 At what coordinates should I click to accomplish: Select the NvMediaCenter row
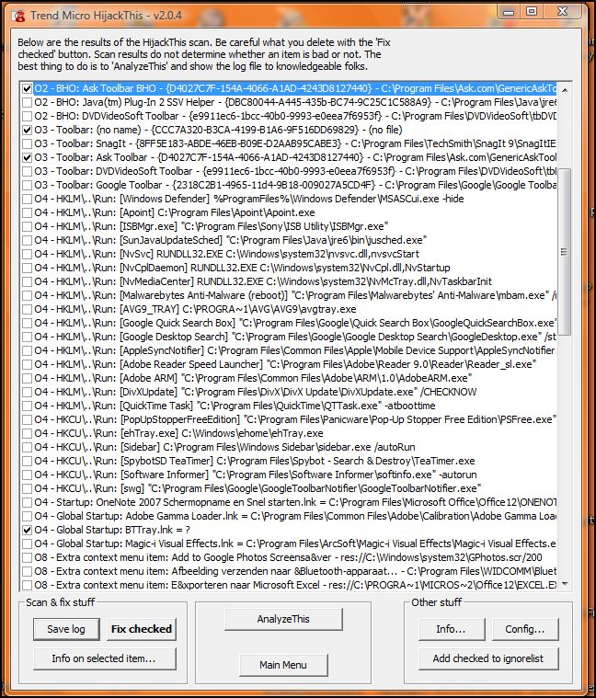[x=263, y=281]
